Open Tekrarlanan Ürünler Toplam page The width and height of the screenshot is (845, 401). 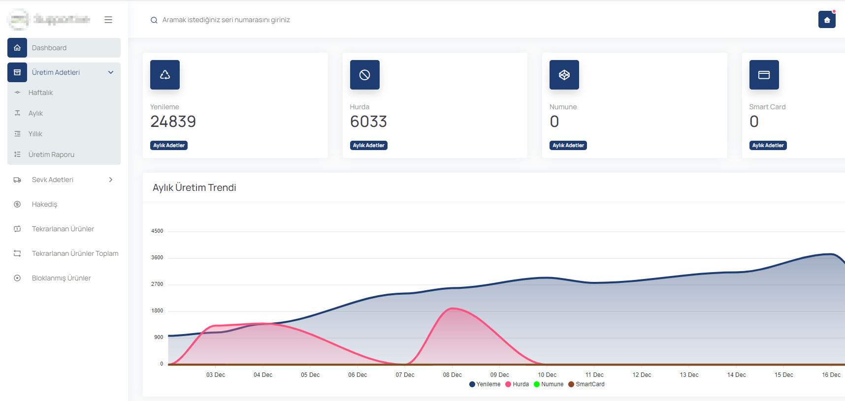tap(75, 253)
